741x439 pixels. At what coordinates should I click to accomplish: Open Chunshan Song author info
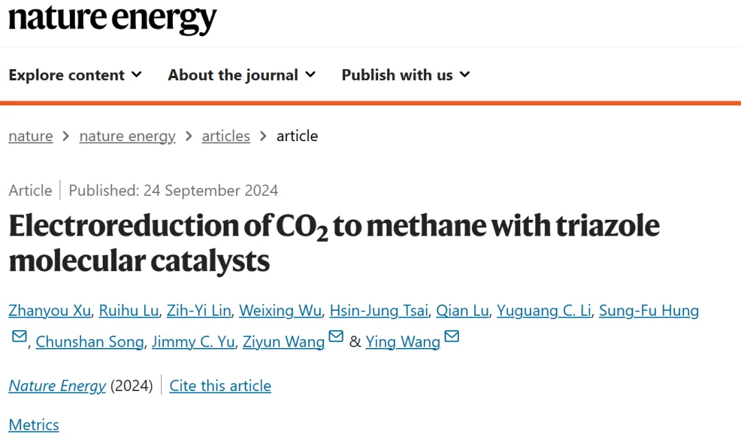pyautogui.click(x=90, y=341)
